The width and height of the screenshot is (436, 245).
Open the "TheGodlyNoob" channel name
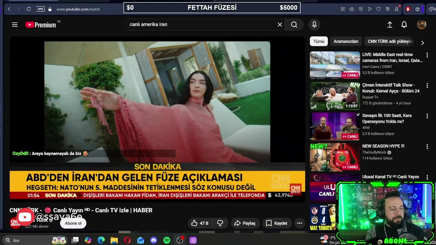tap(374, 152)
